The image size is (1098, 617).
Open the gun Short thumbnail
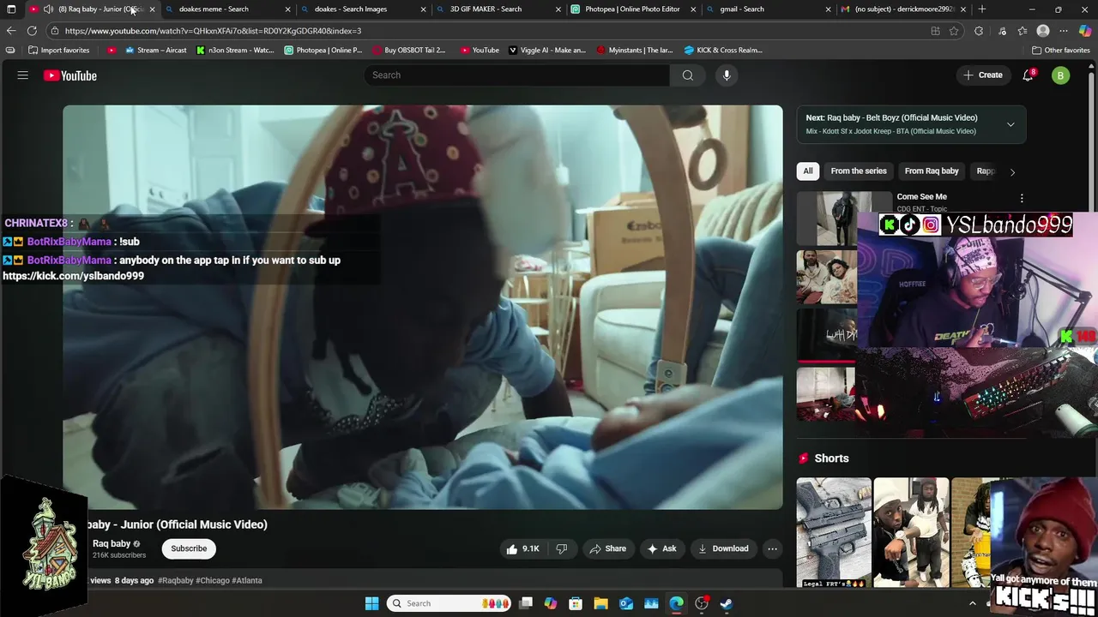pyautogui.click(x=833, y=532)
